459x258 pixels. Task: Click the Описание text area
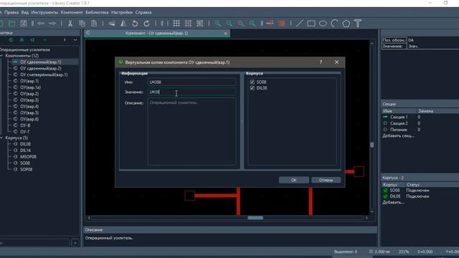191,132
